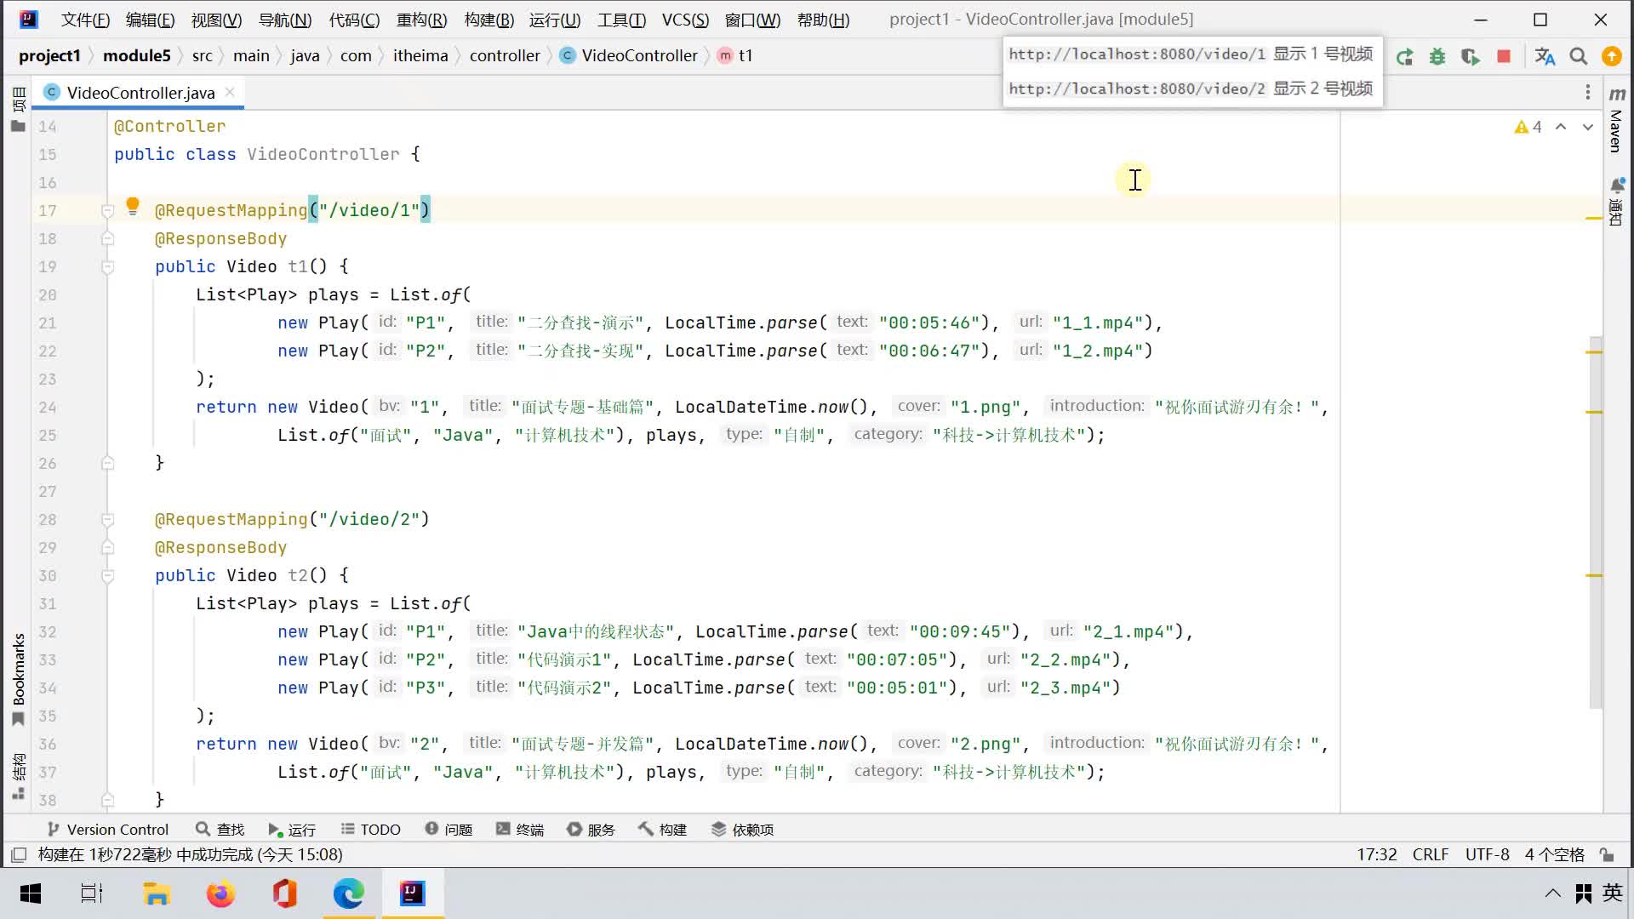
Task: Open the 编辑(E) menu
Action: coord(150,20)
